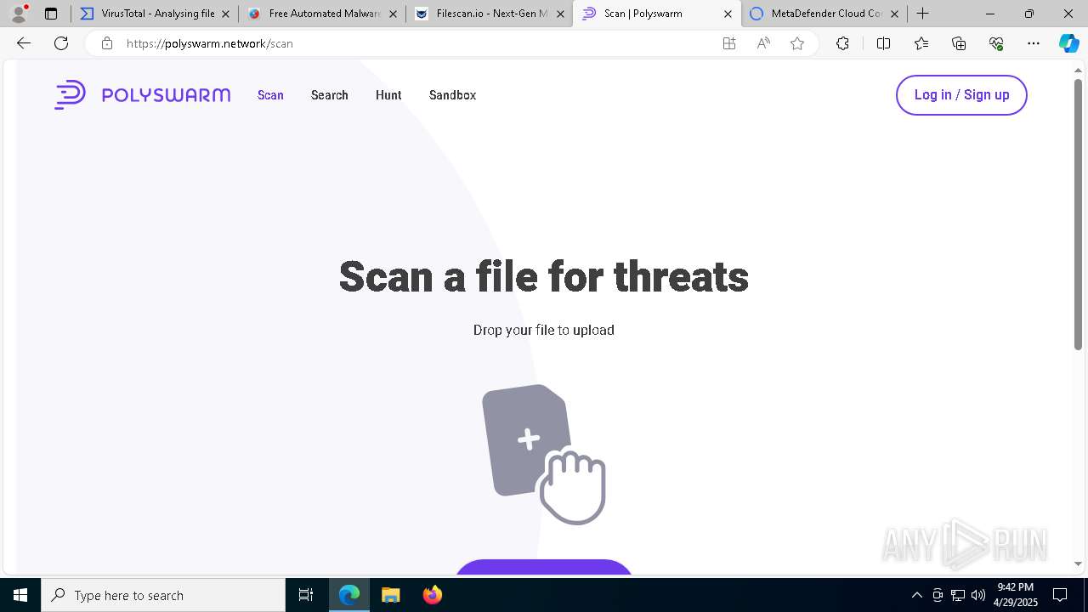Click Log in / Sign up button
1088x612 pixels.
click(961, 94)
